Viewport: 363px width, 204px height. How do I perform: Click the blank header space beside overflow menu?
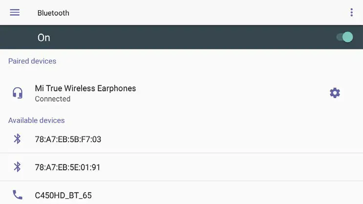point(220,13)
